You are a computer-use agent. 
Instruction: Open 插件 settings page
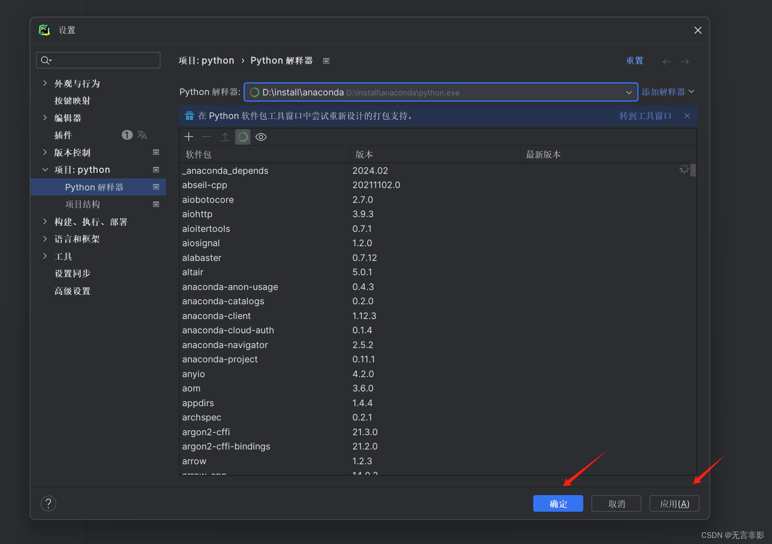63,135
